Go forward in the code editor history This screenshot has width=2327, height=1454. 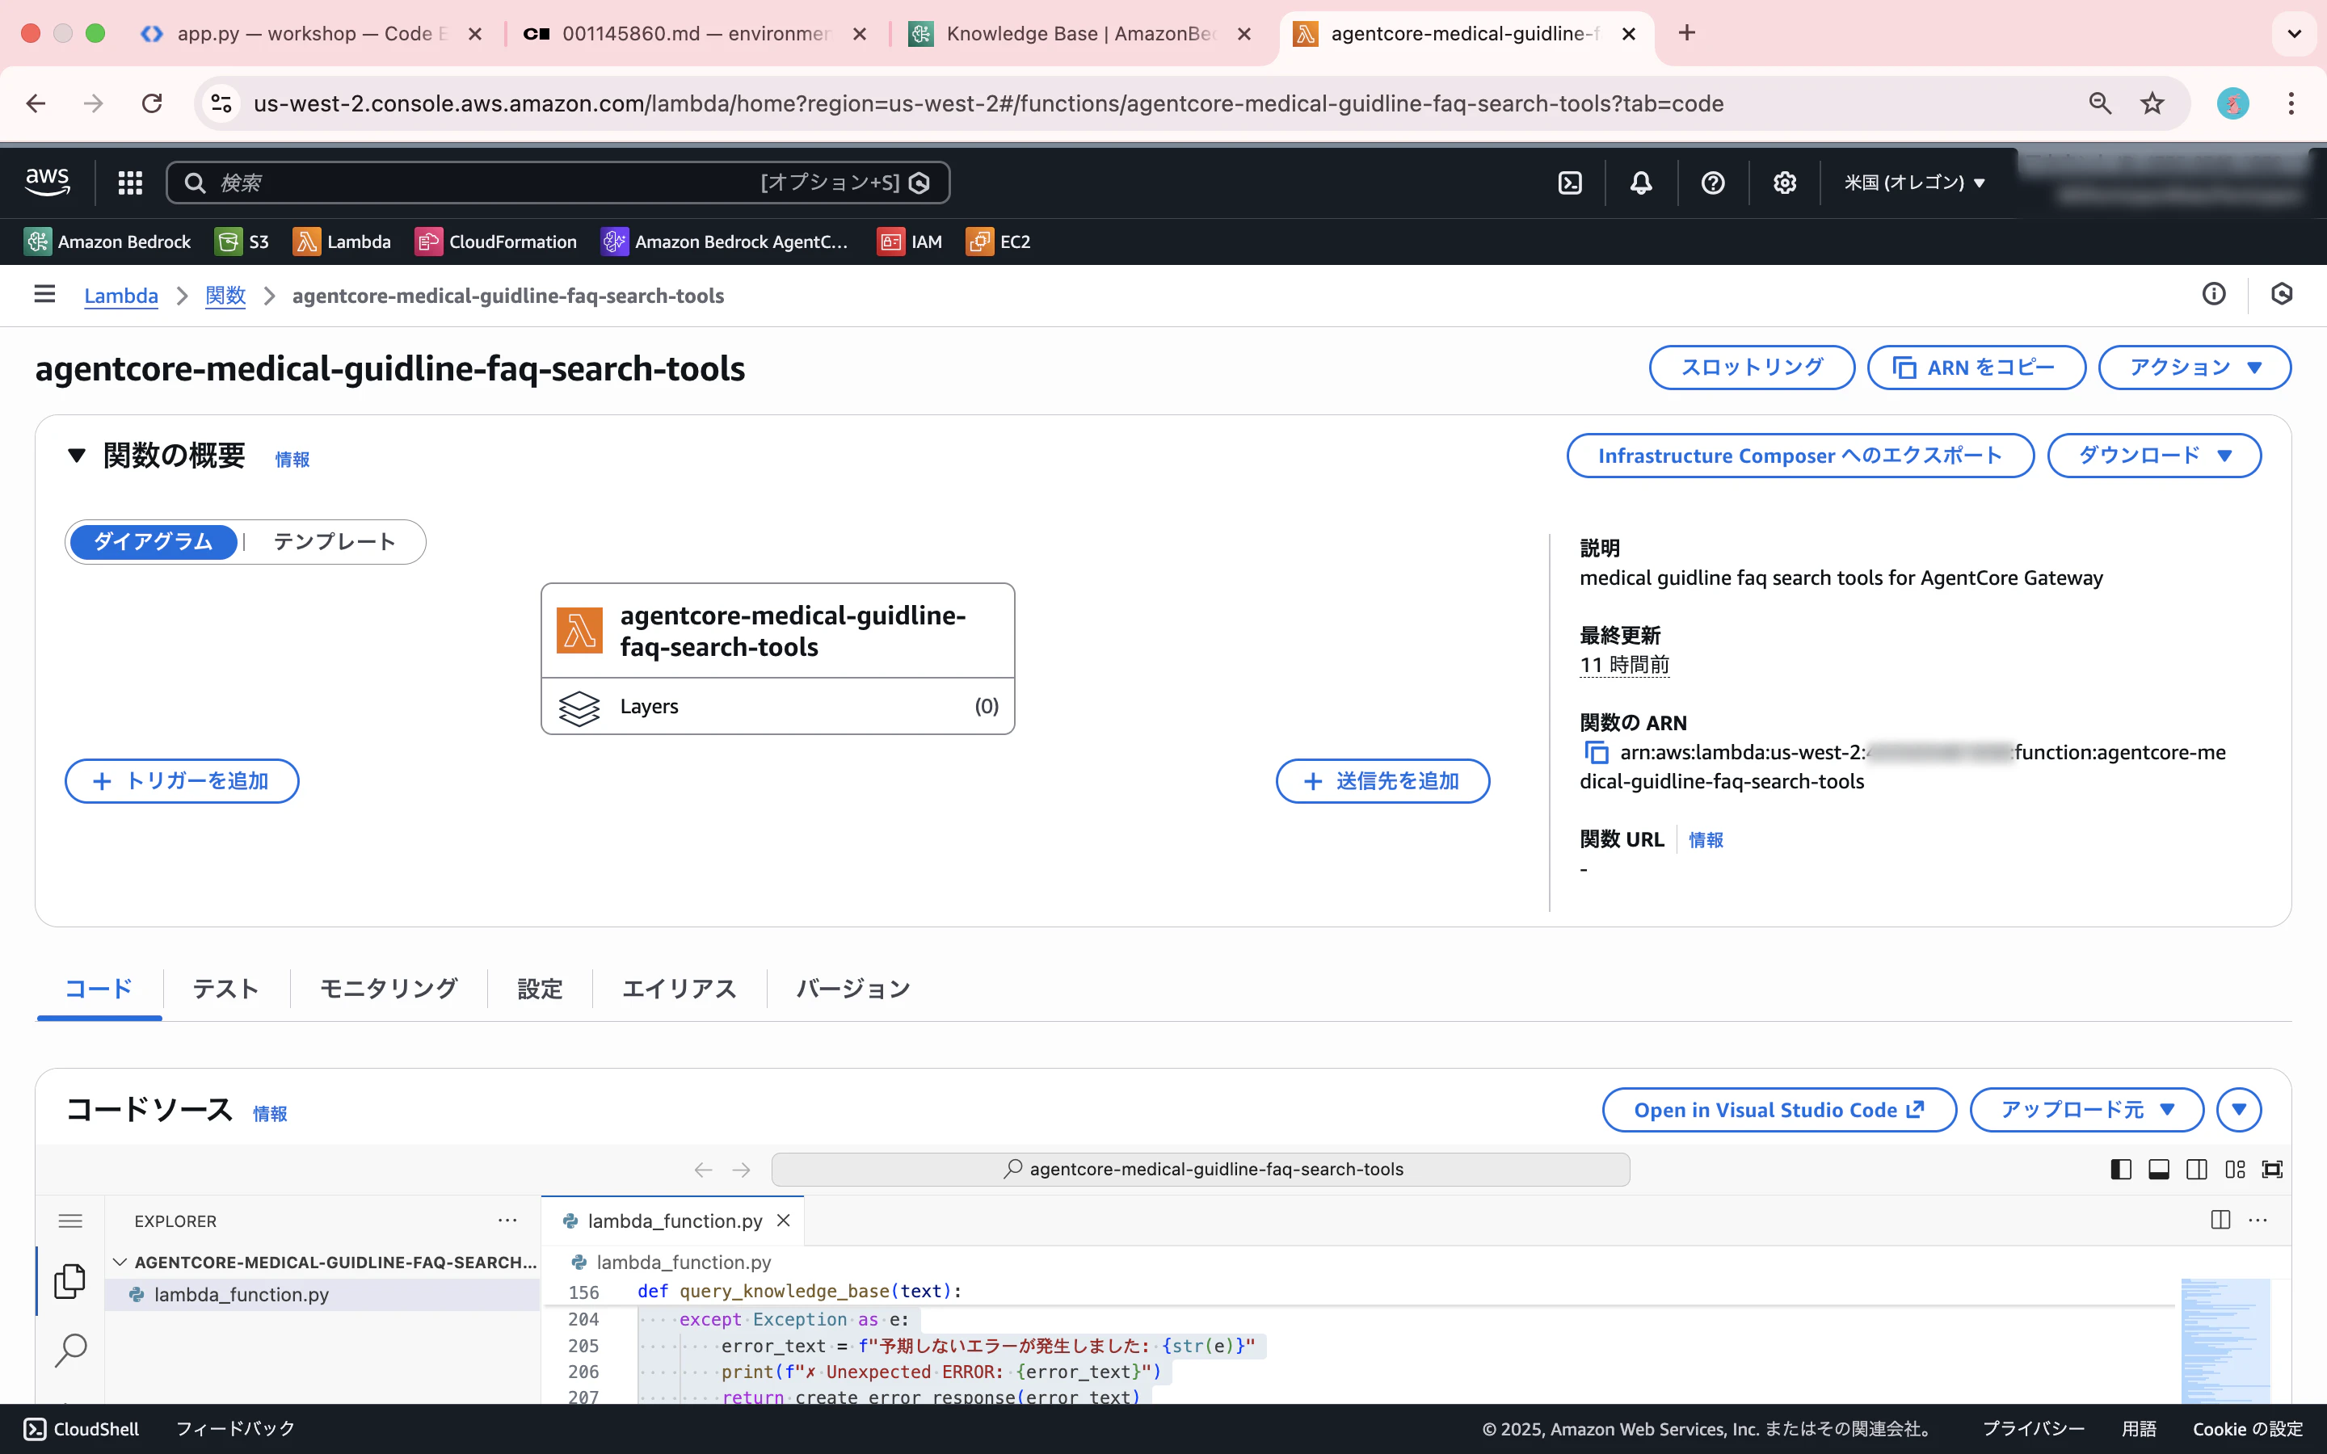tap(742, 1170)
